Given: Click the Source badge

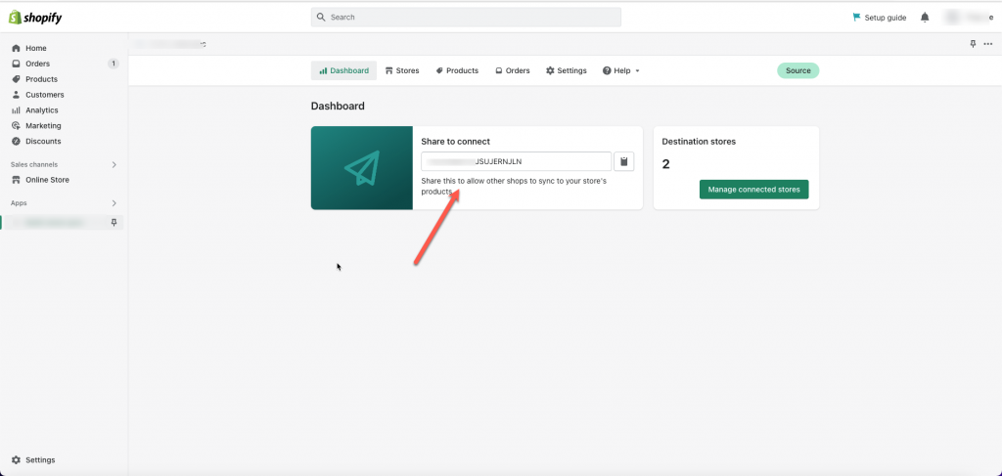Looking at the screenshot, I should pos(797,70).
